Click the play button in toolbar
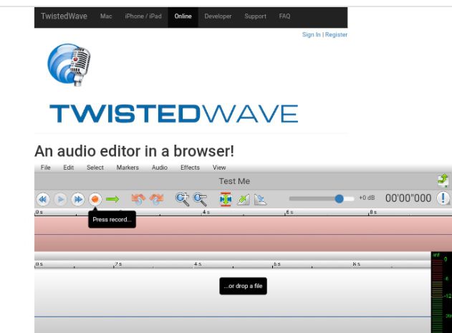This screenshot has width=452, height=333. pos(61,199)
